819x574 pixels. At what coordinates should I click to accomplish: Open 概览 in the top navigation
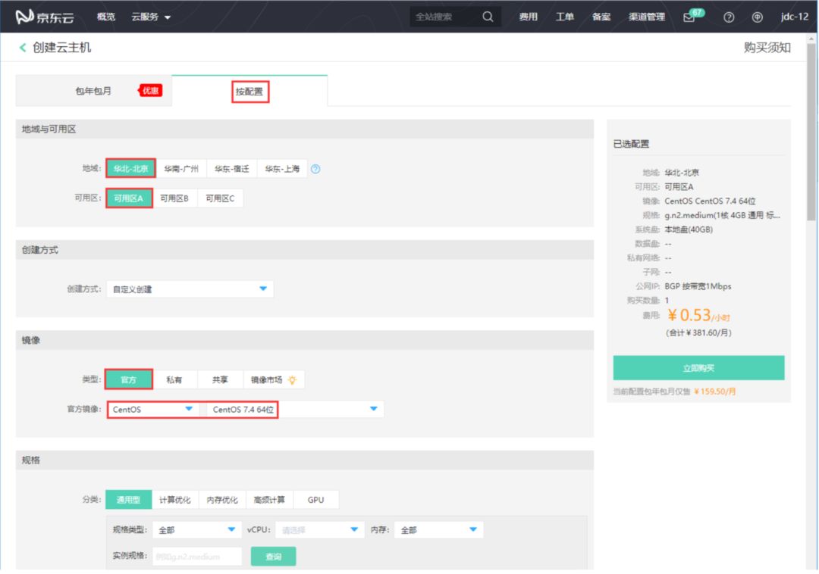click(x=106, y=17)
